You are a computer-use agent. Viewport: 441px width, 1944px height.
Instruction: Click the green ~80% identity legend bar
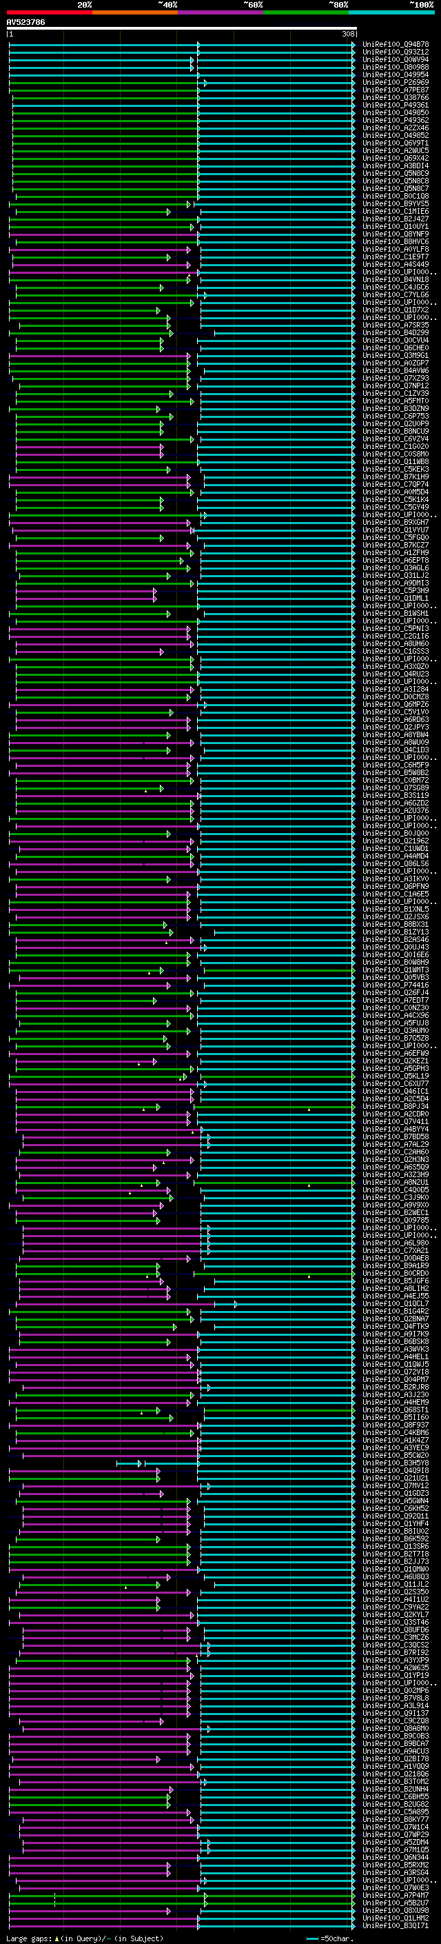[x=306, y=12]
